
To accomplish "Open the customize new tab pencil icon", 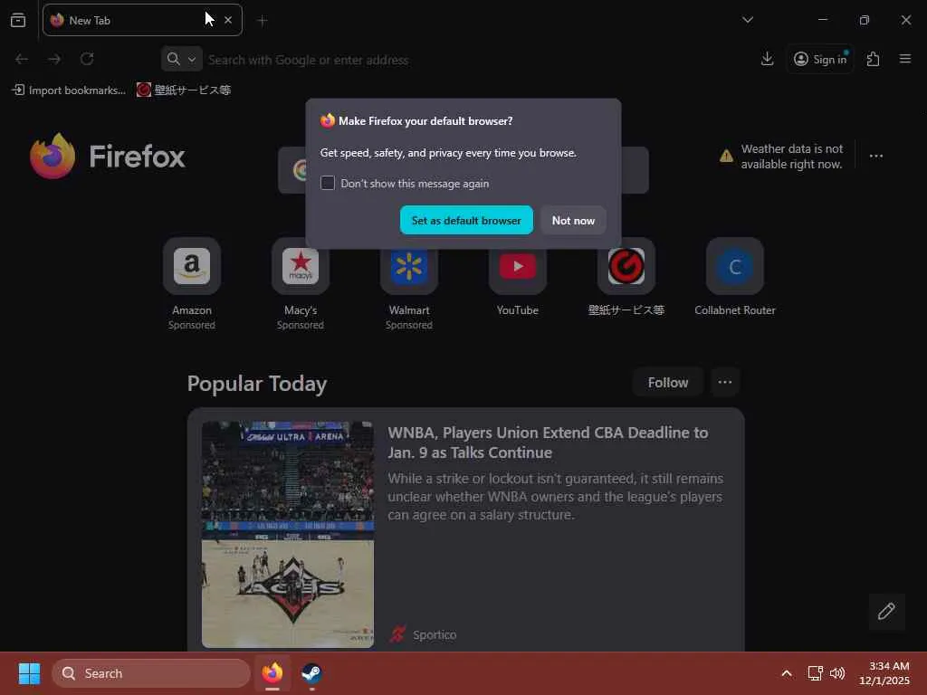I will 886,611.
